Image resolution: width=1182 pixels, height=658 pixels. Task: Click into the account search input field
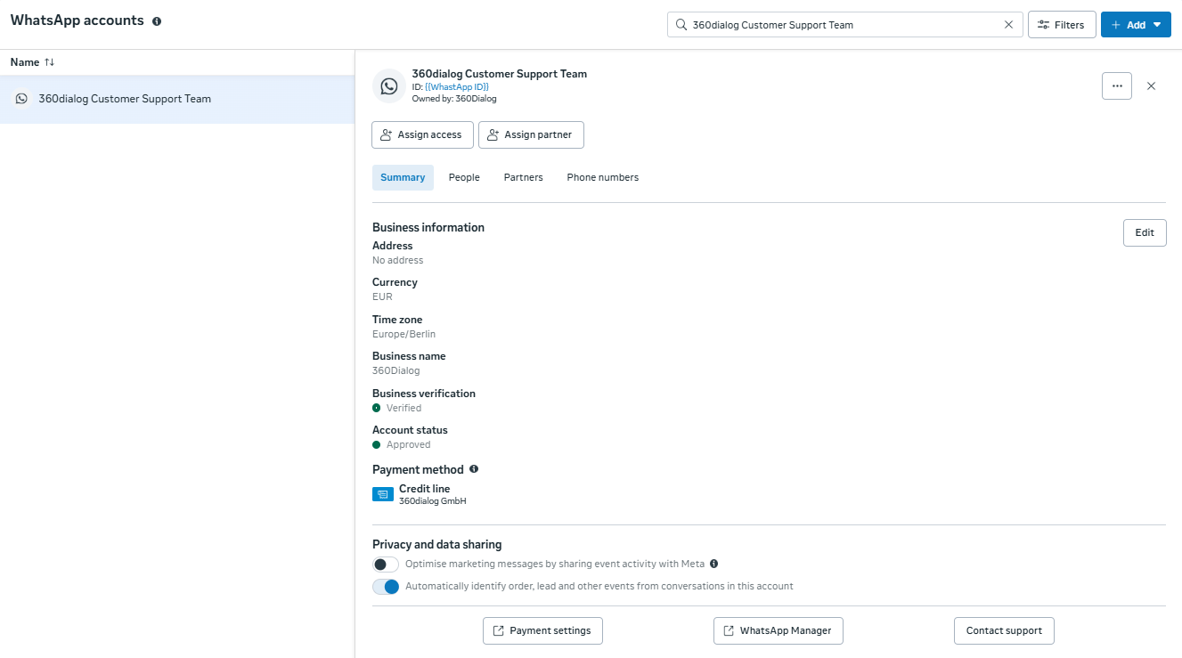click(844, 25)
